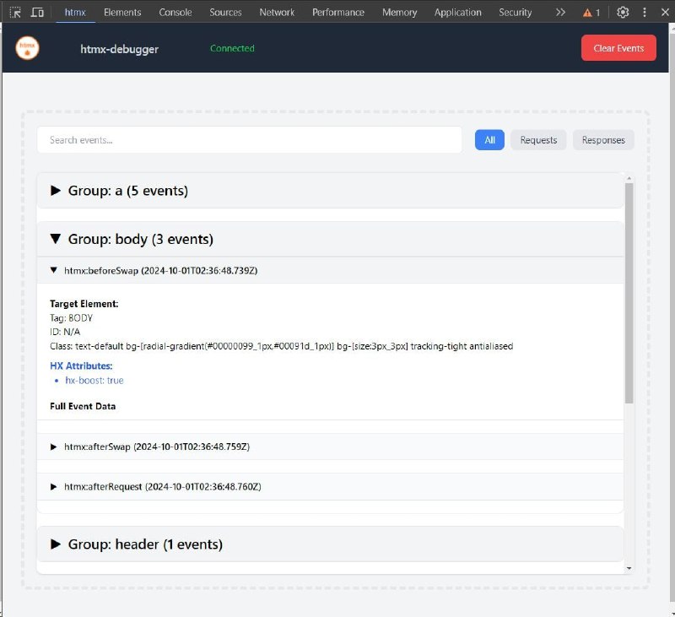Expand Group: a (5 events)

330,190
